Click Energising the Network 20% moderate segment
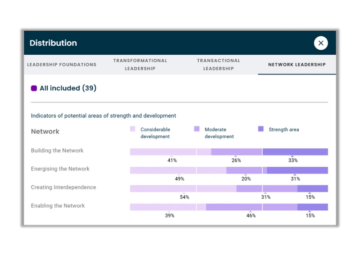 [246, 170]
